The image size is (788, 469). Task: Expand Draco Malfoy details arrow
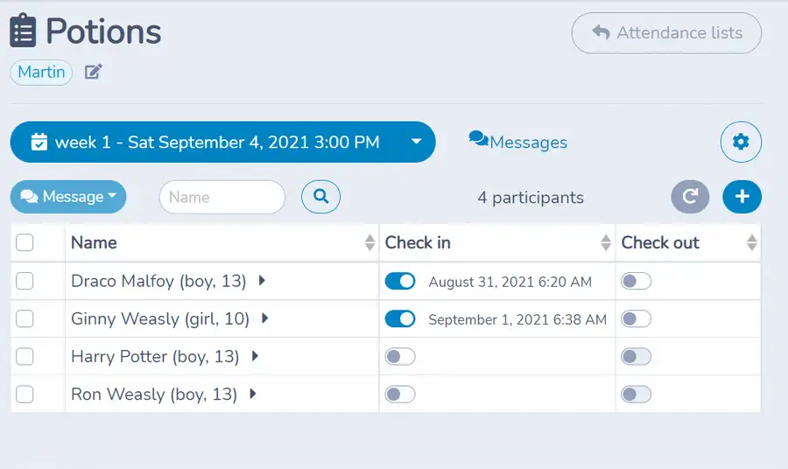click(262, 281)
